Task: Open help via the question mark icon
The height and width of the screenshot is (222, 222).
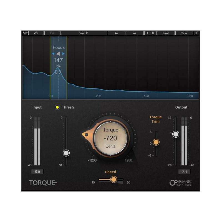Action: tap(197, 33)
